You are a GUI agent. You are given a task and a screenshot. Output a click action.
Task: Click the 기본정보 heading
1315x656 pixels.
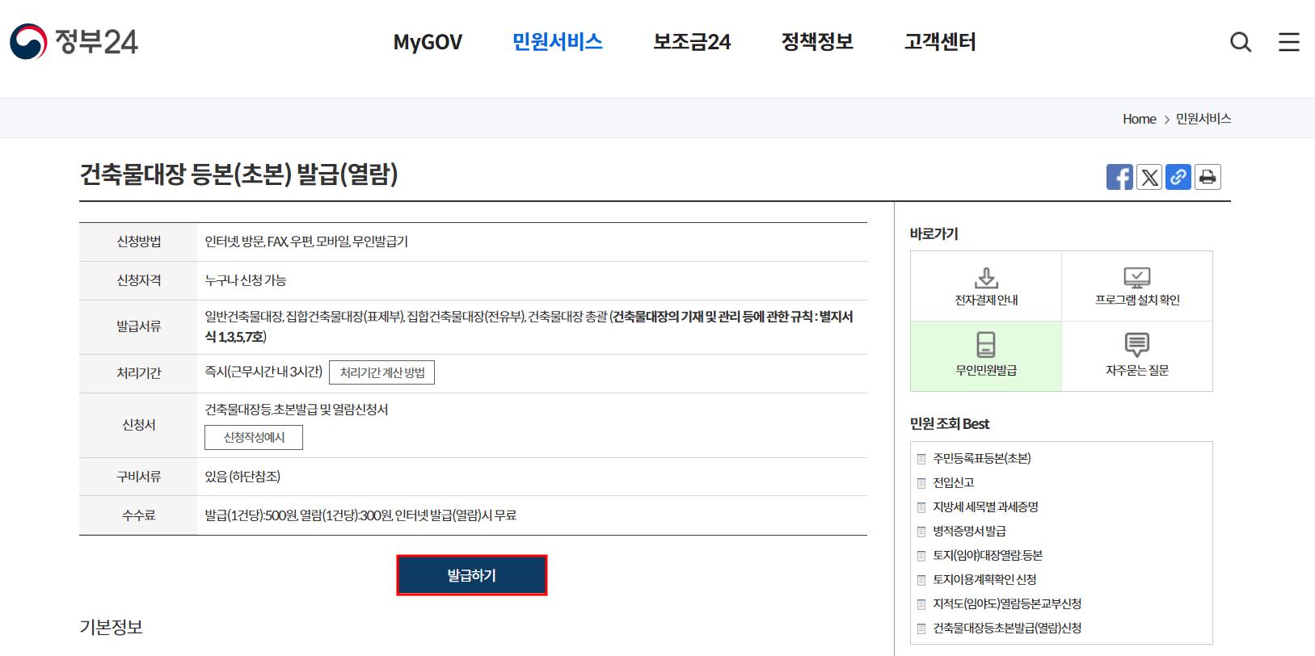tap(111, 627)
